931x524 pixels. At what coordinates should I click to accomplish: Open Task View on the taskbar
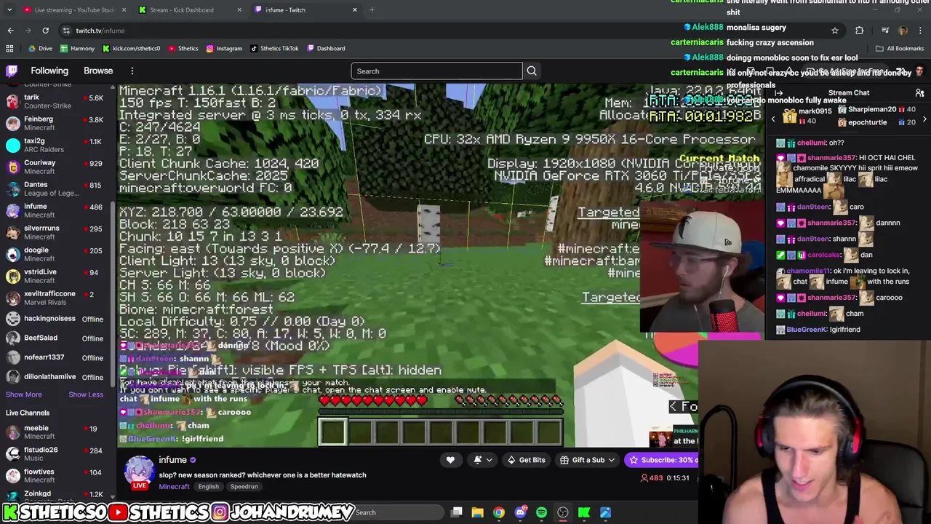coord(457,512)
